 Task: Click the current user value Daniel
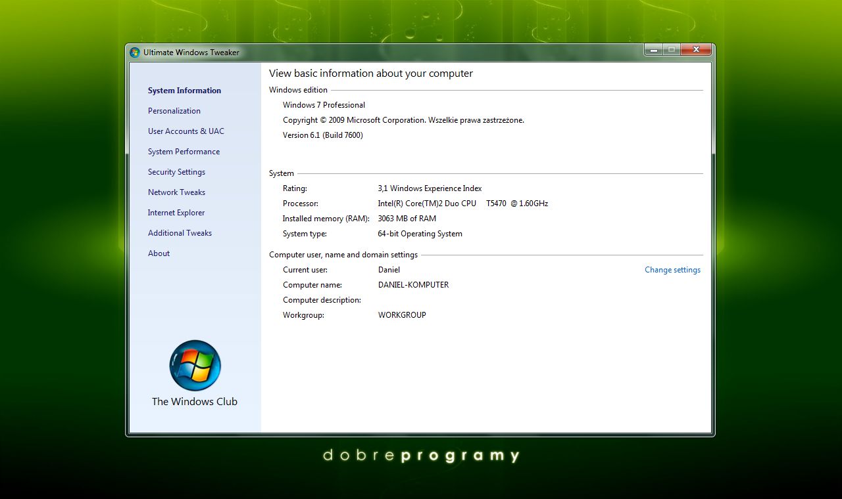389,270
